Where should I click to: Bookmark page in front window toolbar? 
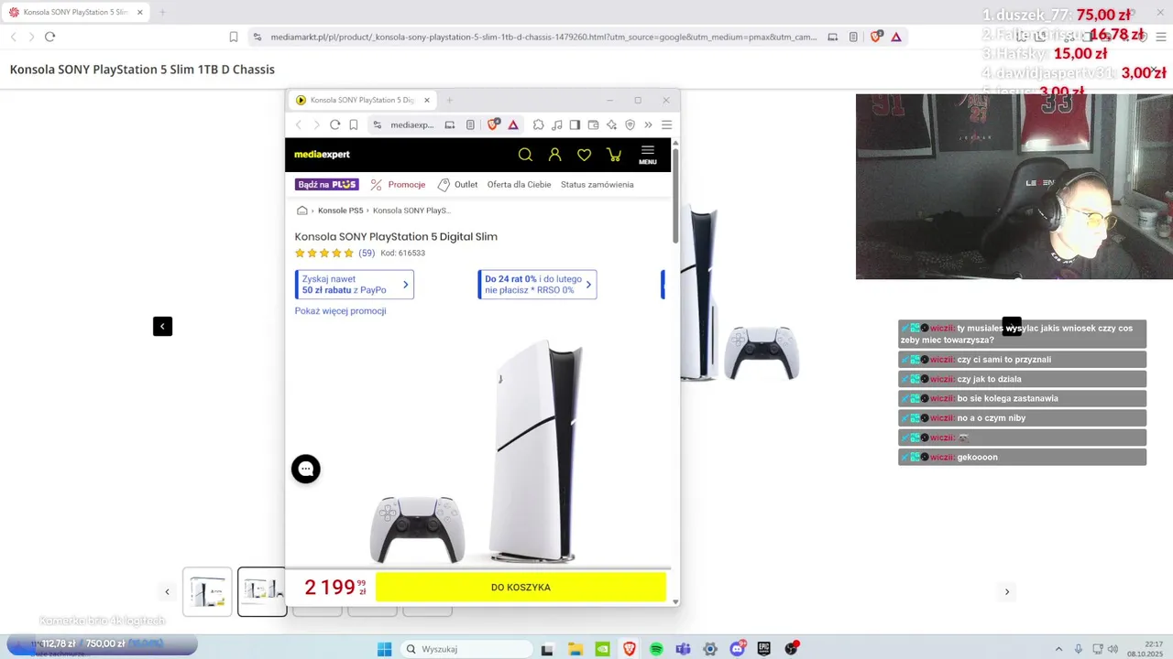click(354, 124)
